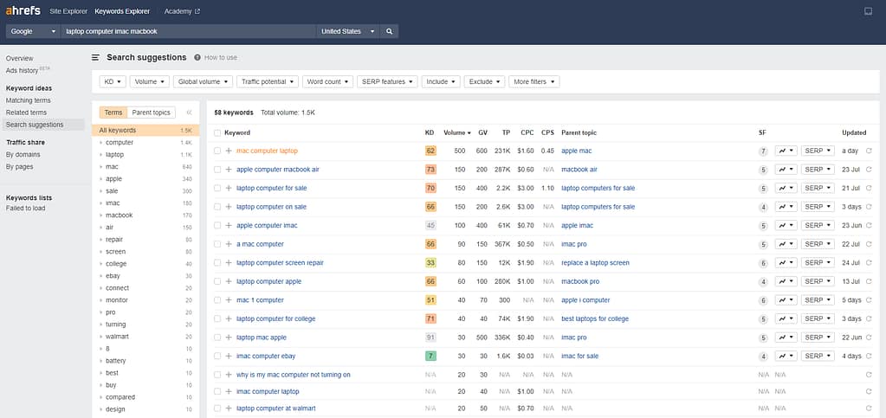Add 'mac computer laptop' with plus icon
Viewport: 886px width, 418px height.
[x=229, y=151]
